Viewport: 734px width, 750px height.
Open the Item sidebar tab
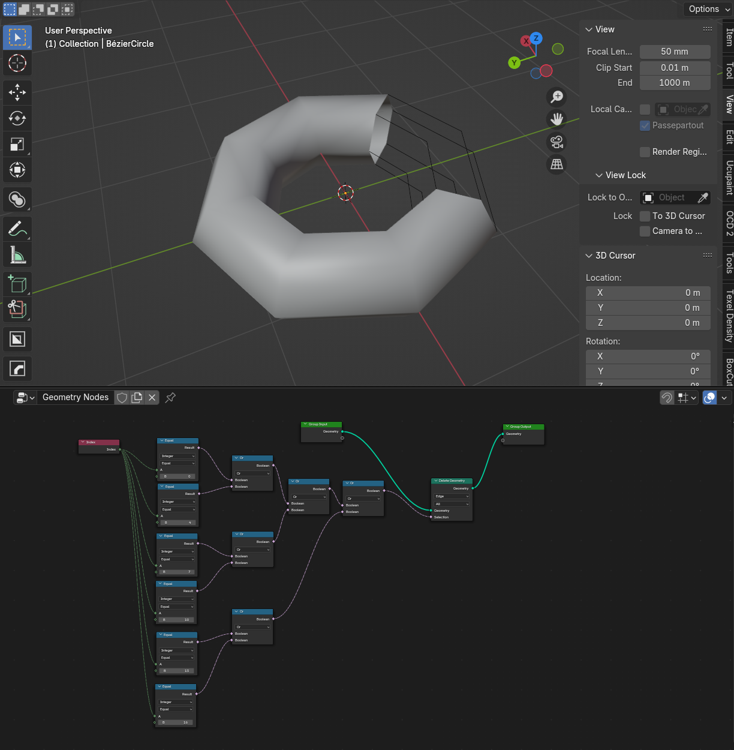point(729,38)
